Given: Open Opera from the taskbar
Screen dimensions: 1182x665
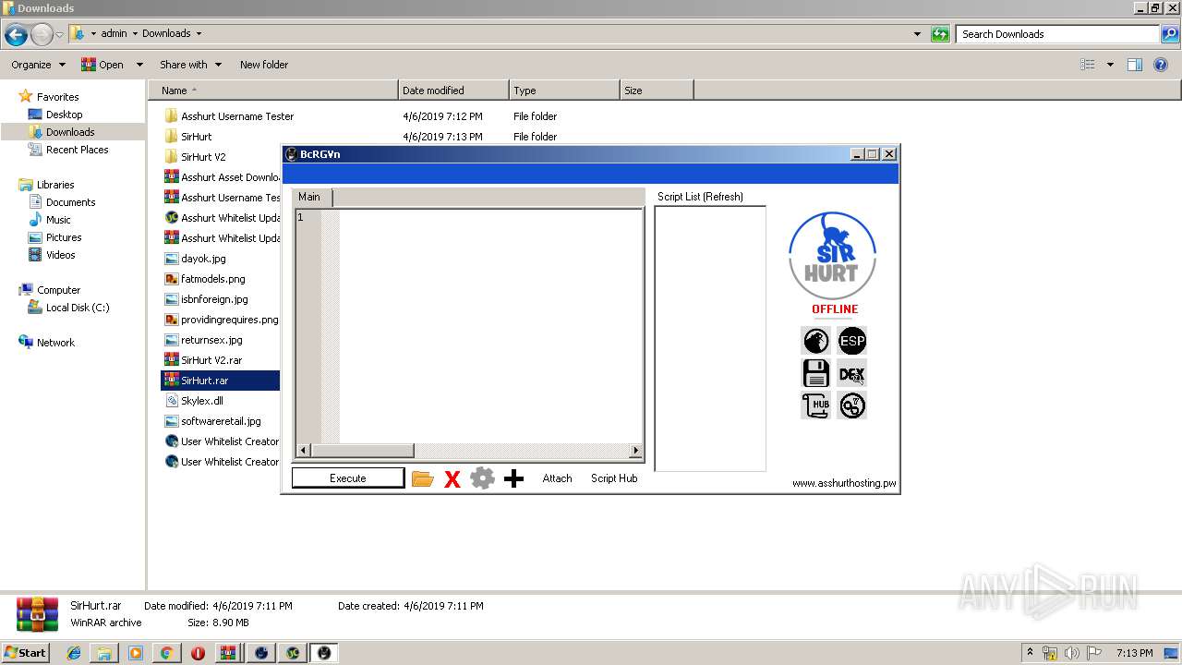Looking at the screenshot, I should click(x=198, y=653).
